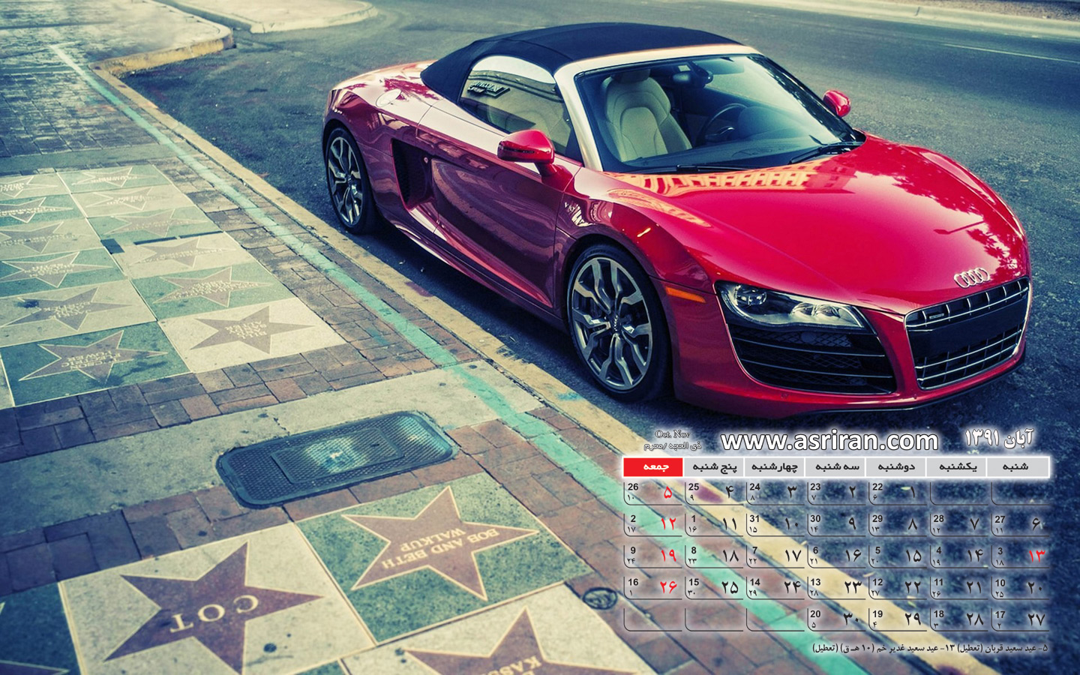Click red Friday day ۱۹ (Gregorian 9)
This screenshot has height=675, width=1080.
(x=654, y=556)
